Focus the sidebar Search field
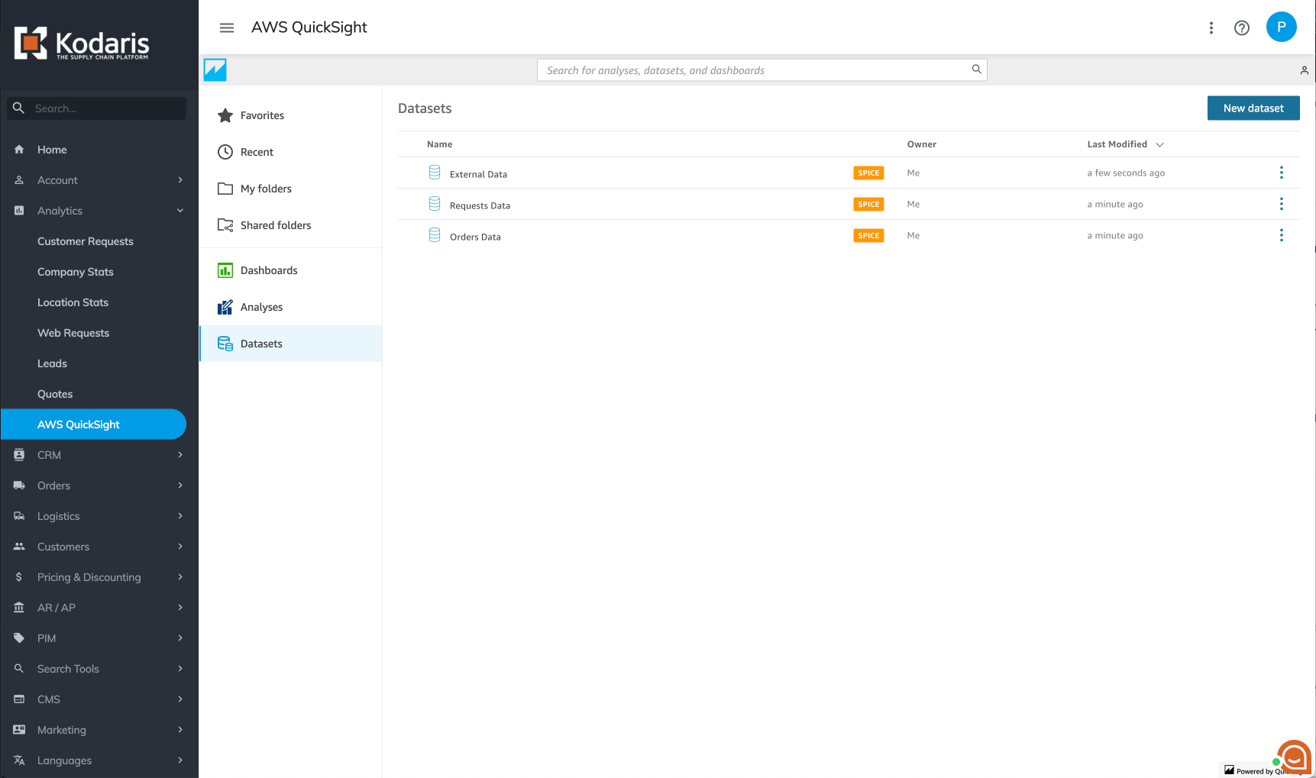 (97, 108)
